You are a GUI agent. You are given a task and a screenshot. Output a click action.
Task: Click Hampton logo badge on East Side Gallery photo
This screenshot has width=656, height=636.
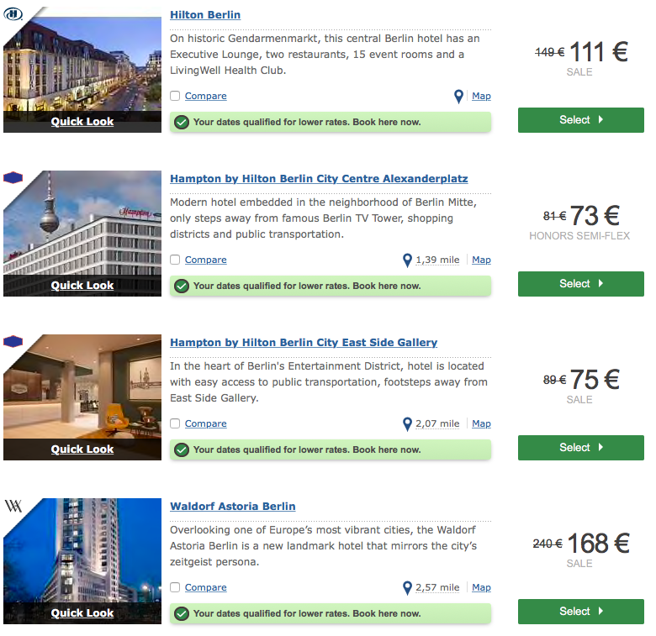(x=13, y=341)
